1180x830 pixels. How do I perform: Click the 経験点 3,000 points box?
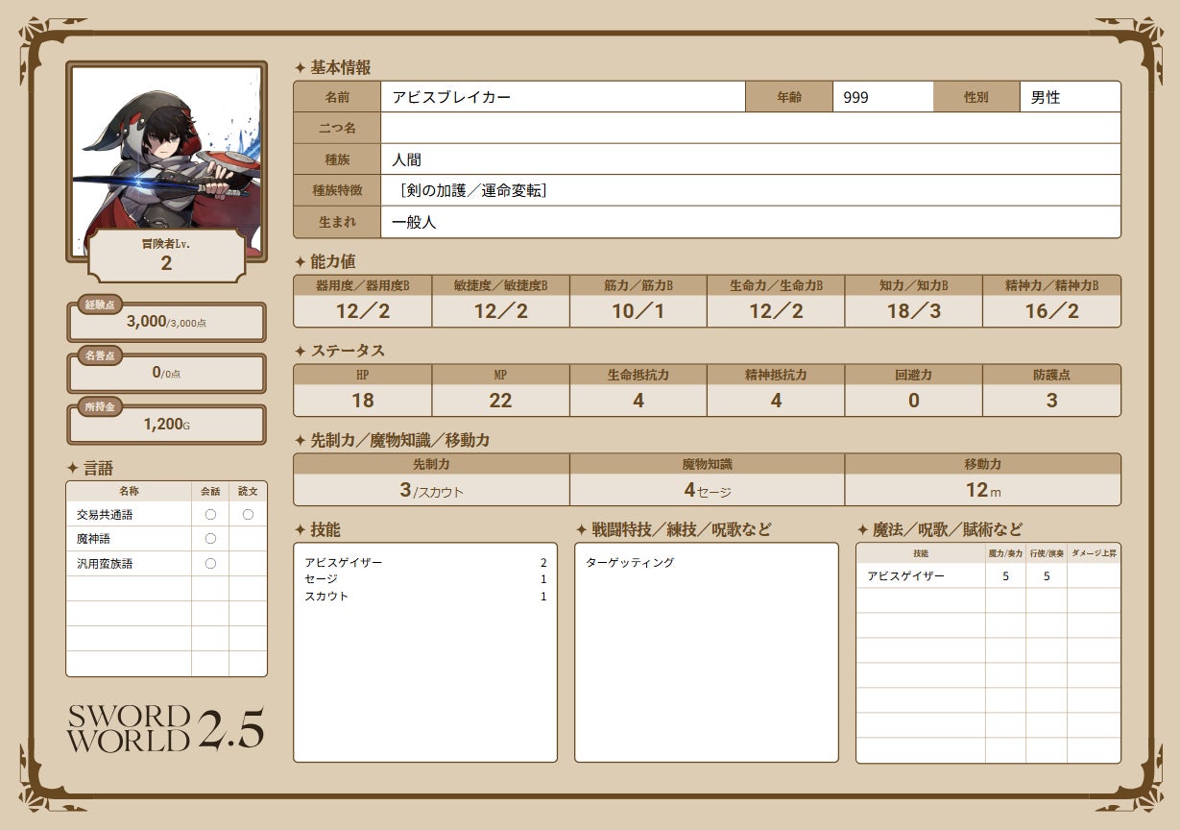pos(166,323)
